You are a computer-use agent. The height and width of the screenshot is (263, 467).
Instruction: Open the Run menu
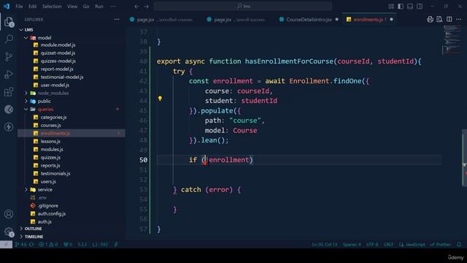pos(99,7)
